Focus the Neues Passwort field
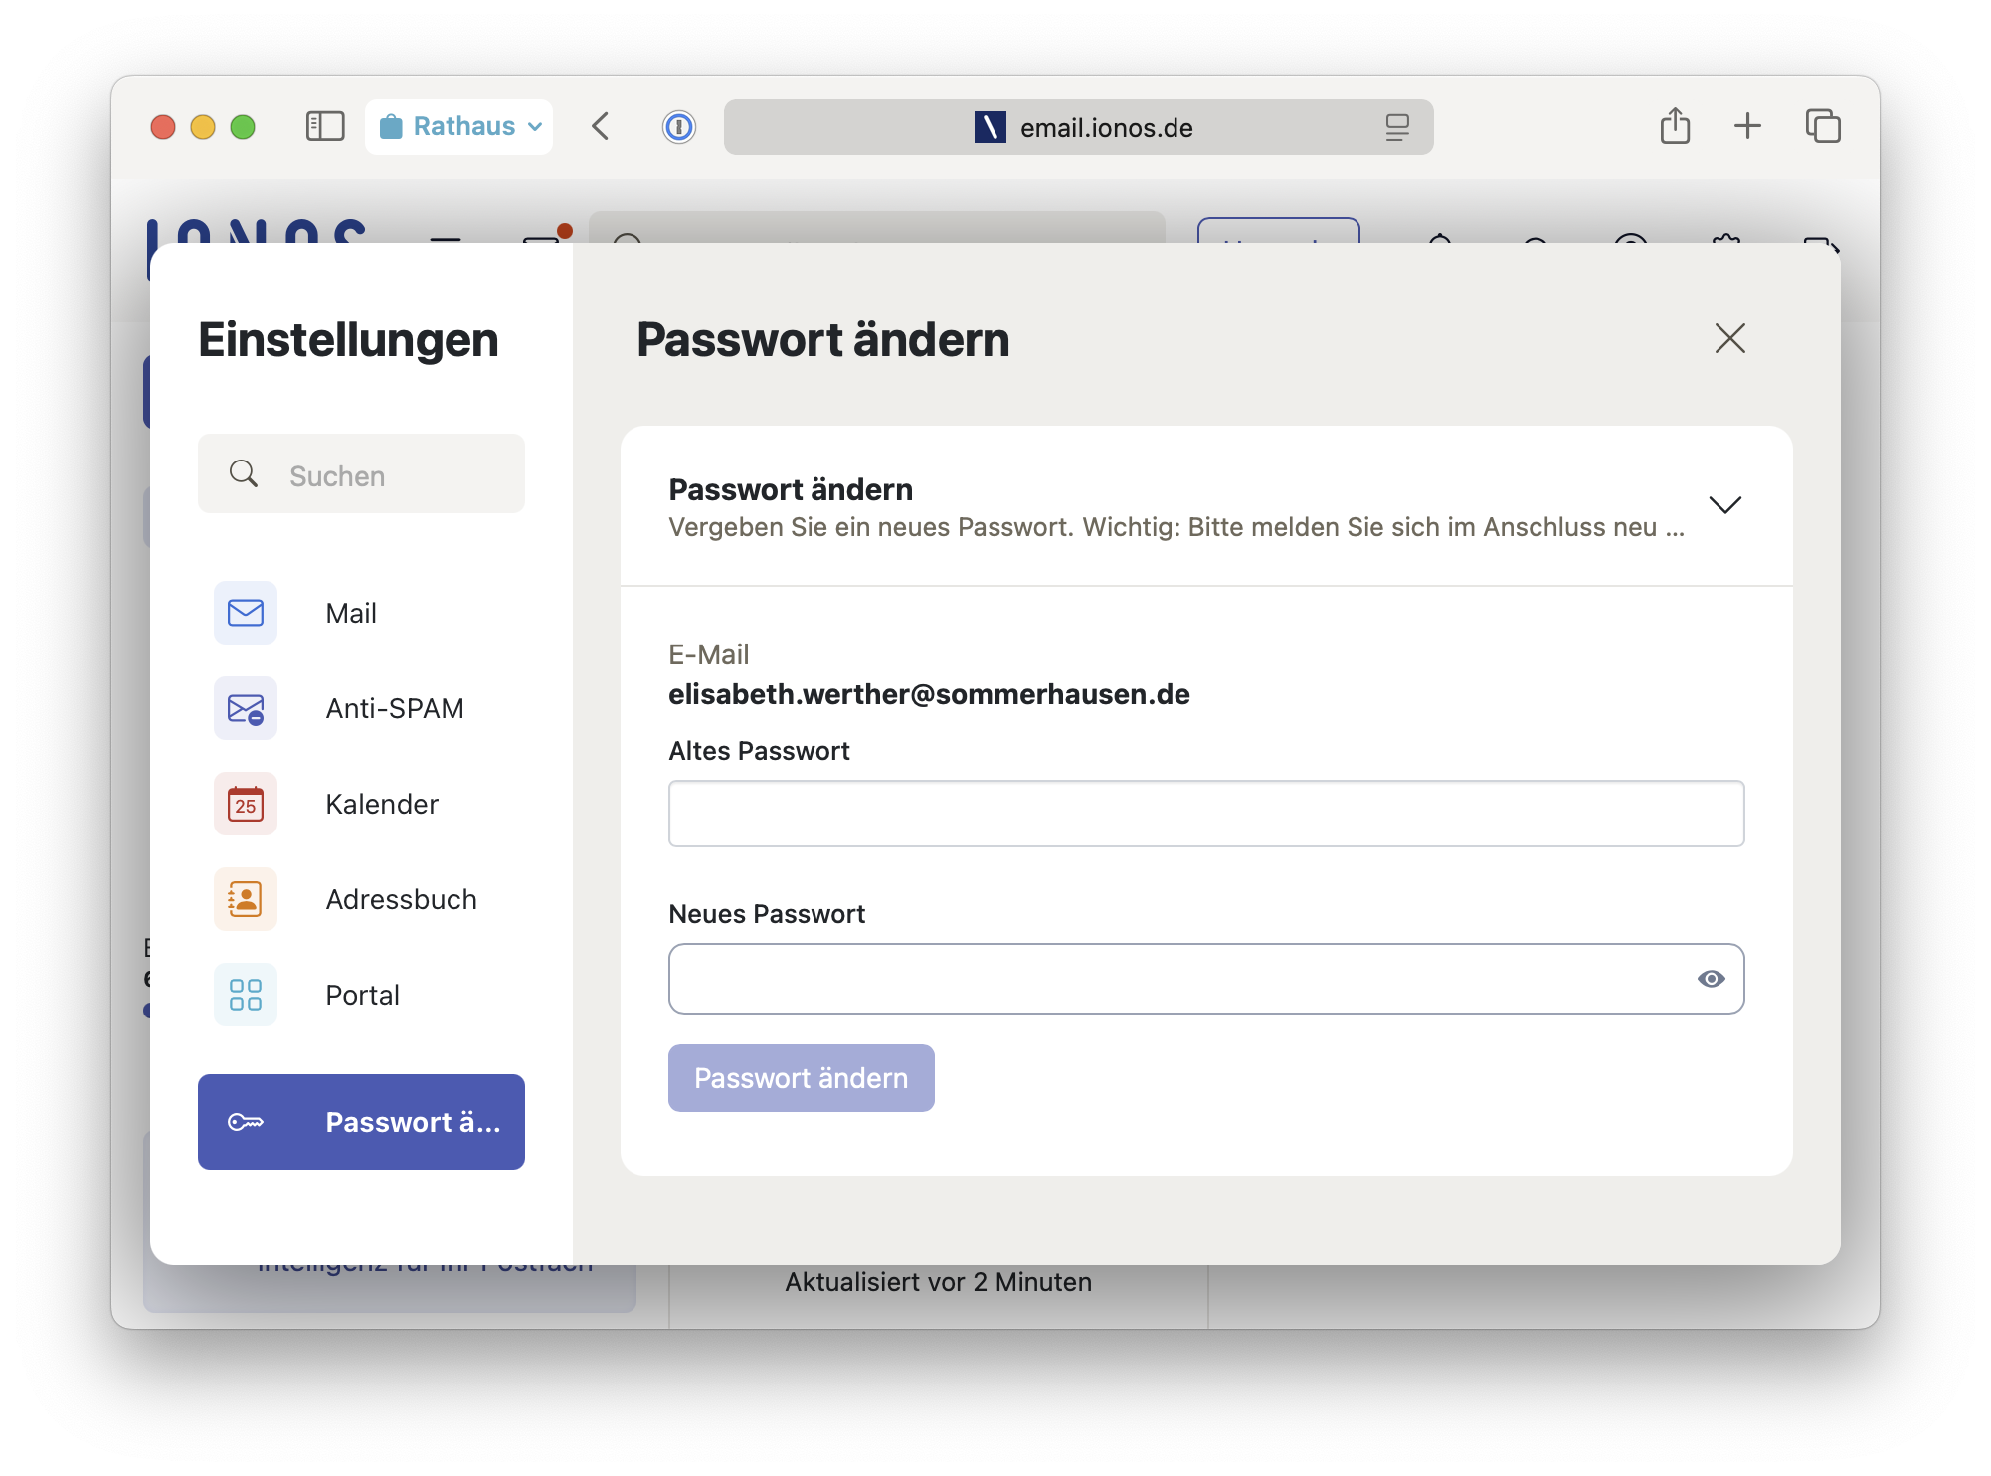Viewport: 1991px width, 1476px height. point(1178,979)
